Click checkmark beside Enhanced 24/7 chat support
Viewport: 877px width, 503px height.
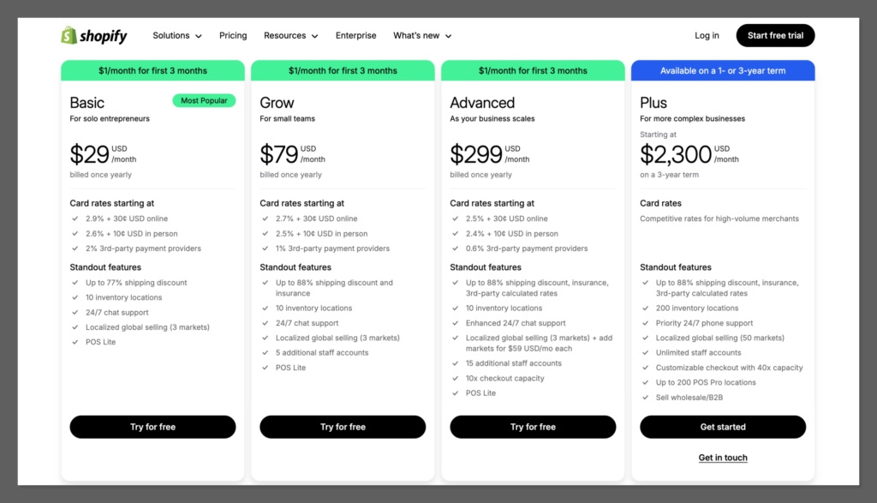click(456, 323)
